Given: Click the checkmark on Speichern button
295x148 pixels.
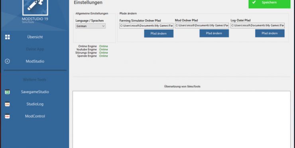Looking at the screenshot, I should [x=254, y=2].
